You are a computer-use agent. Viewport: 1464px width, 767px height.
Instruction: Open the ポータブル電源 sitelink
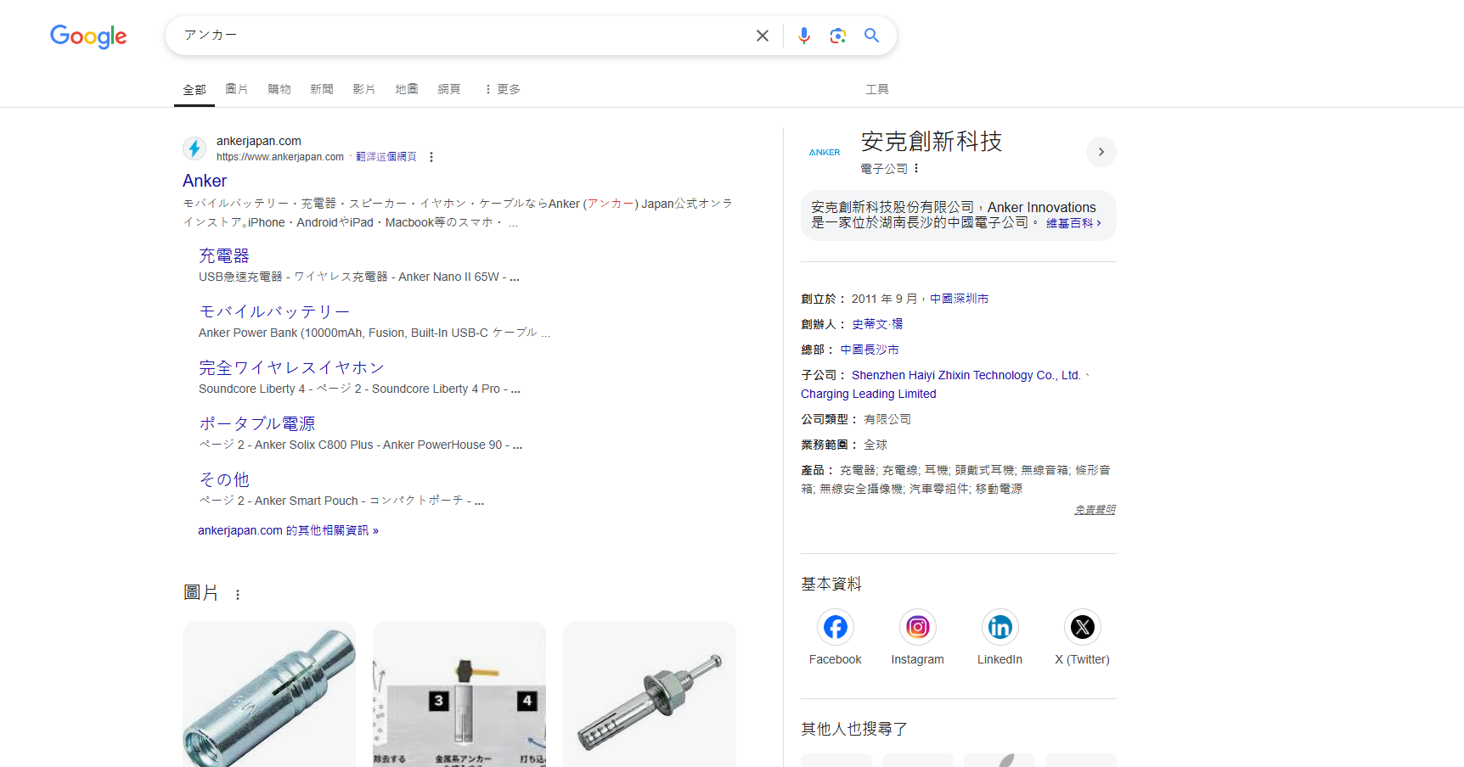[257, 423]
